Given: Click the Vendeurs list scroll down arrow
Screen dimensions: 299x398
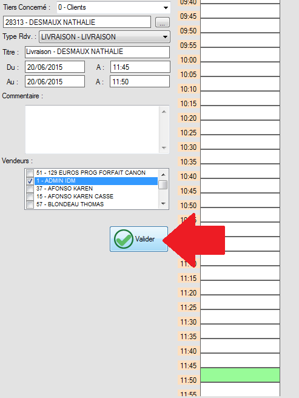Looking at the screenshot, I should [x=163, y=204].
